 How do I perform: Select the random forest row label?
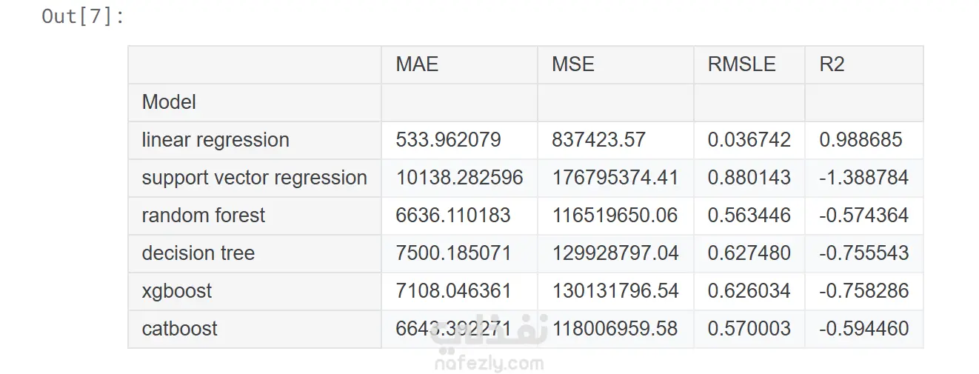[204, 216]
